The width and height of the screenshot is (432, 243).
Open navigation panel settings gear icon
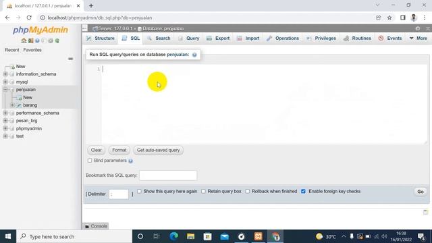coord(51,40)
